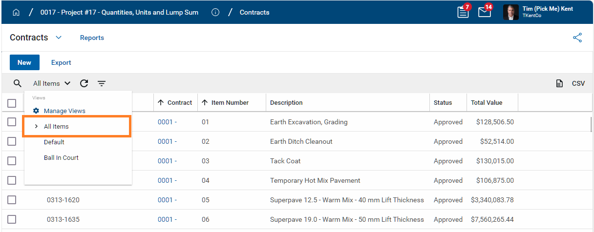This screenshot has width=594, height=232.
Task: Click the CSV export document icon
Action: click(560, 83)
